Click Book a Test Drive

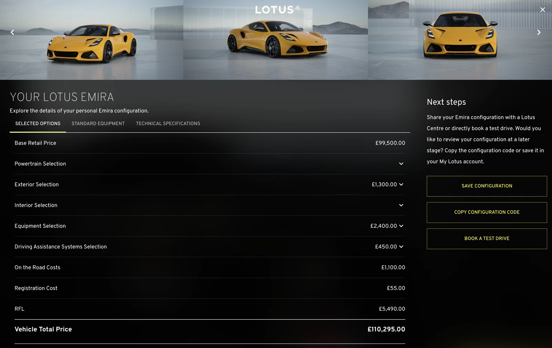[486, 238]
